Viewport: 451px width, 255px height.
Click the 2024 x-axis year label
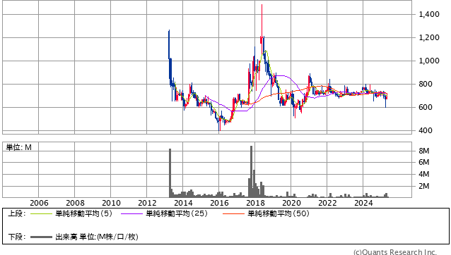pyautogui.click(x=363, y=203)
